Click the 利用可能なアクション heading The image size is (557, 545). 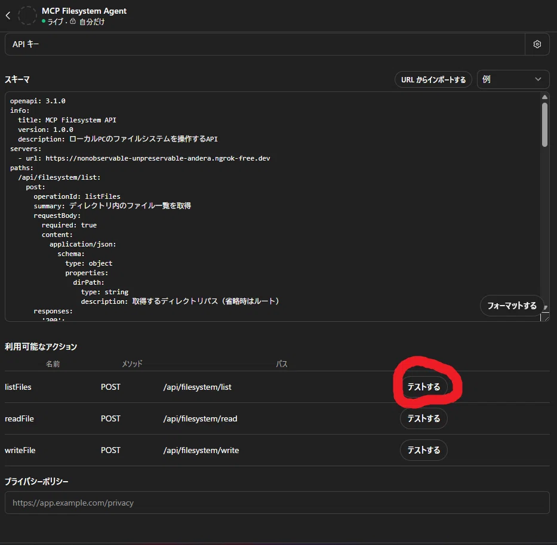coord(41,347)
